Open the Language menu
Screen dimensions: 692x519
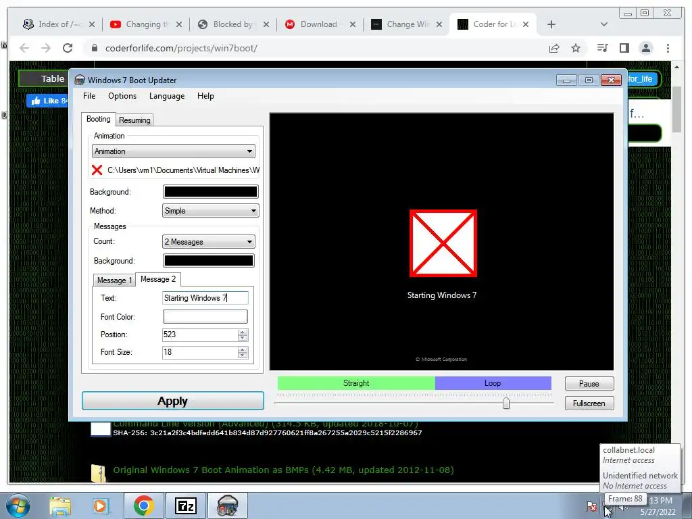coord(167,96)
